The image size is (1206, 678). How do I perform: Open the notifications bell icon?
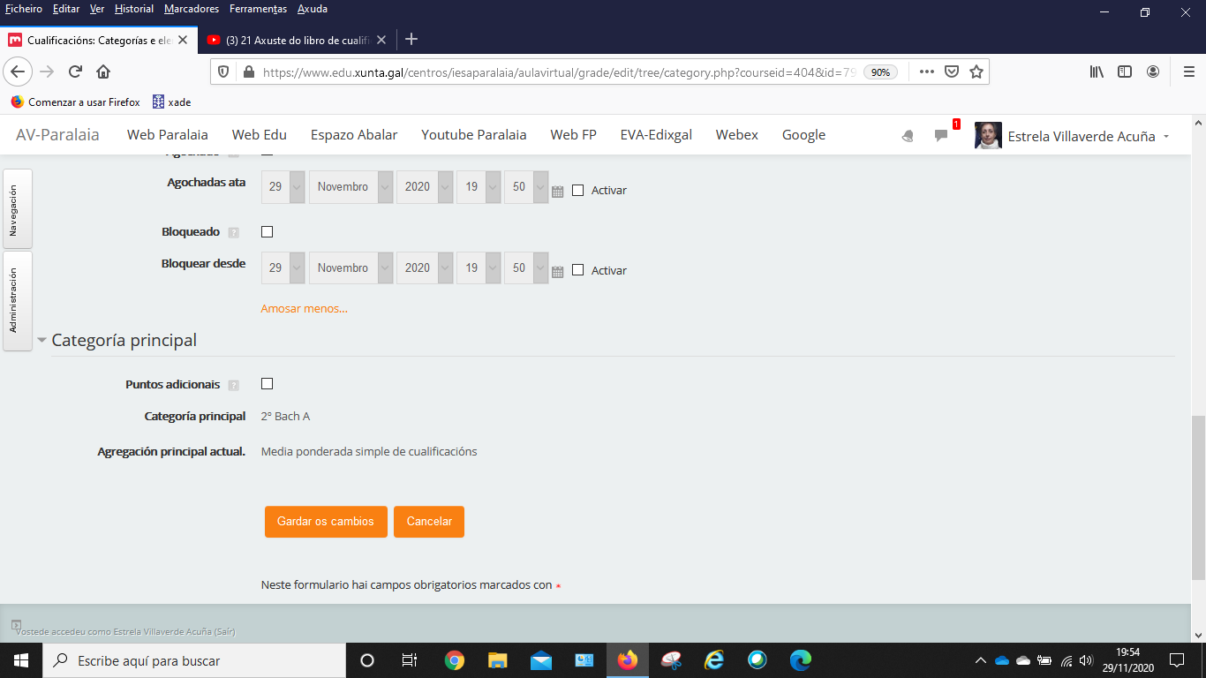908,136
